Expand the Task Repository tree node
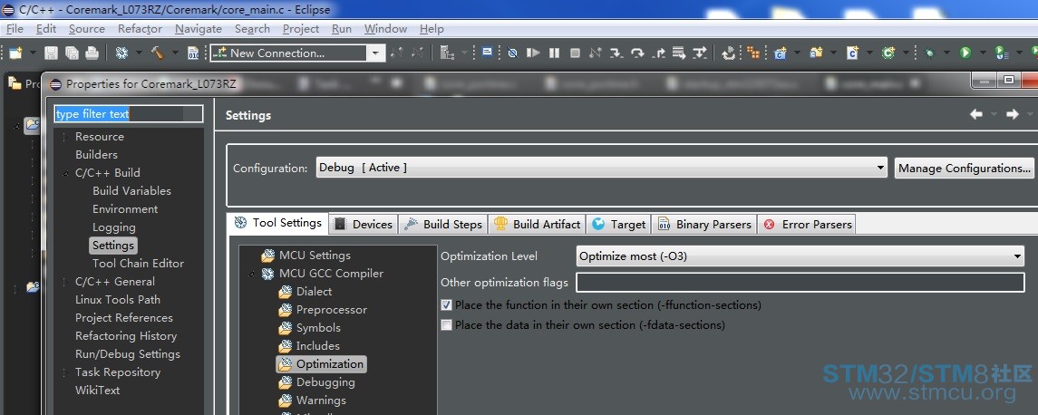 tap(65, 372)
